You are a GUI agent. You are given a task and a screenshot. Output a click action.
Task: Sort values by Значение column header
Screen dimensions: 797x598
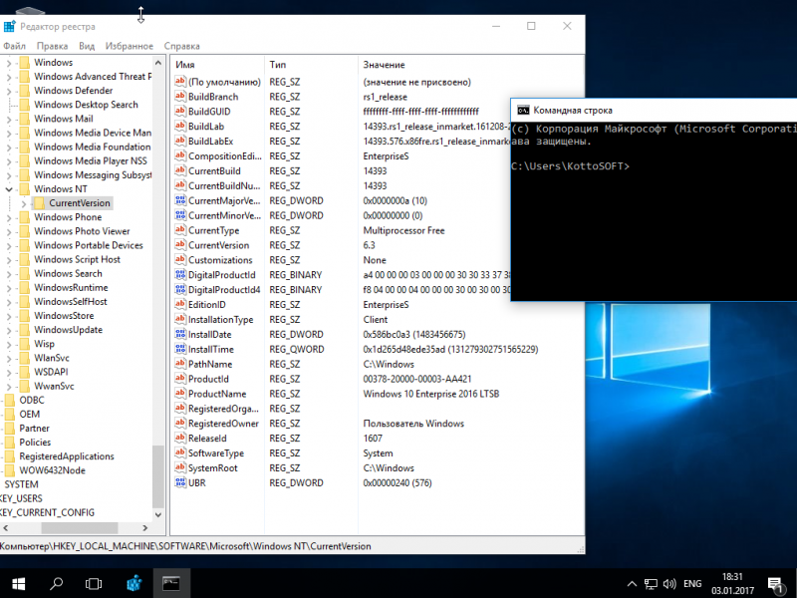click(471, 65)
